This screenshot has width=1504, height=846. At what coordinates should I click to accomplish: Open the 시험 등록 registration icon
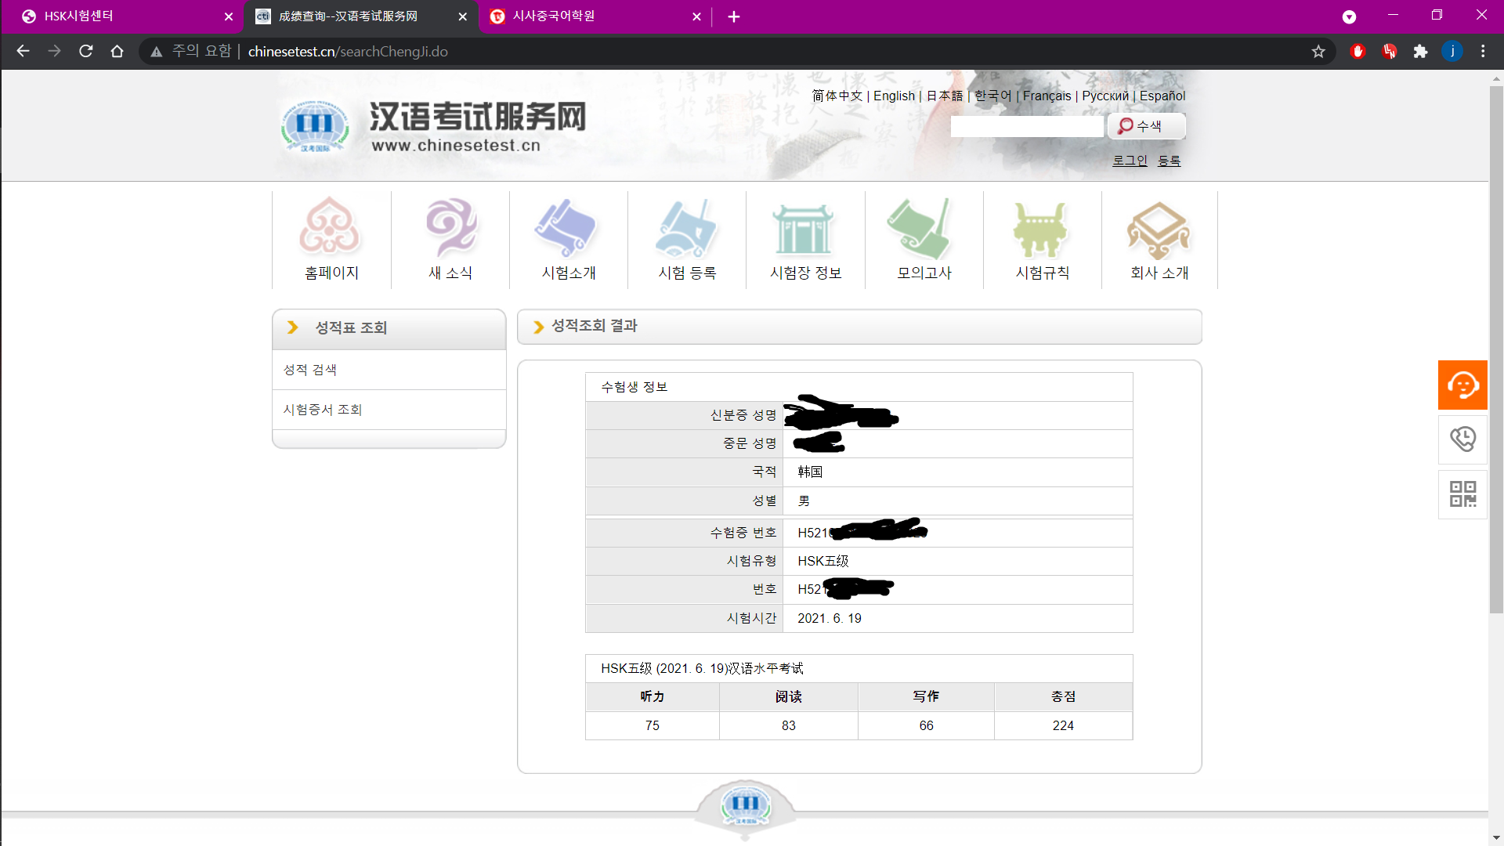tap(686, 227)
